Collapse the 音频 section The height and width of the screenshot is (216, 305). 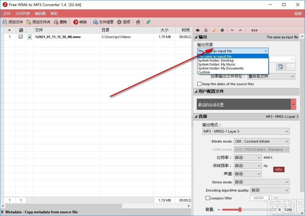[196, 117]
